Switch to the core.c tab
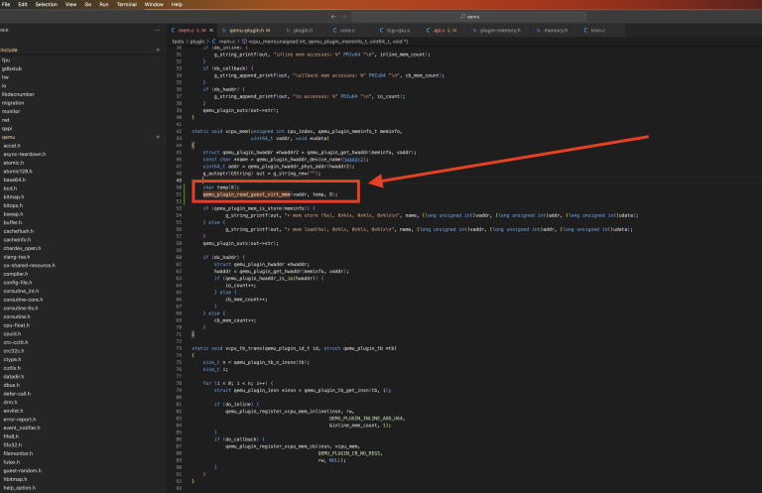The width and height of the screenshot is (762, 493). tap(347, 30)
